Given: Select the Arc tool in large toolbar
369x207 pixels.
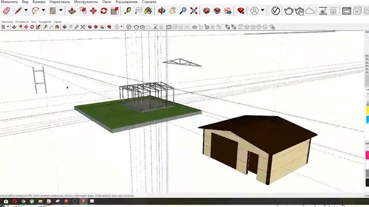Looking at the screenshot, I should [35, 11].
